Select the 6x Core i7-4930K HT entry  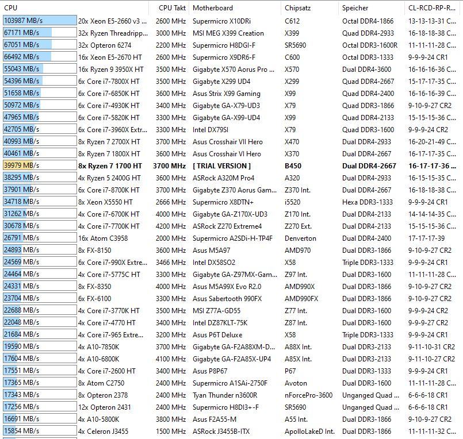coord(109,106)
